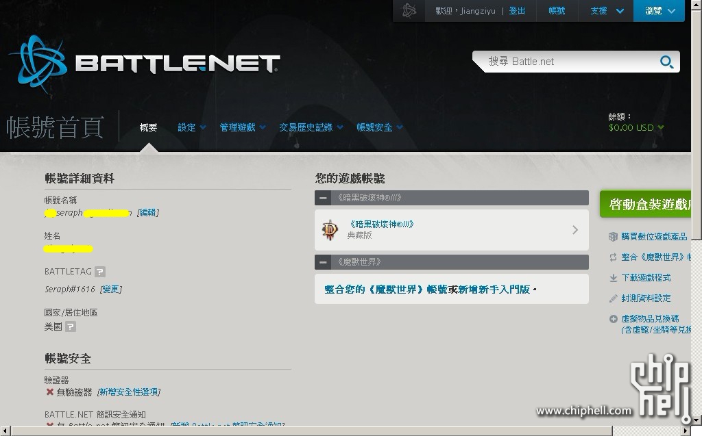Expand the 管理遊戲 navigation dropdown

tap(243, 127)
